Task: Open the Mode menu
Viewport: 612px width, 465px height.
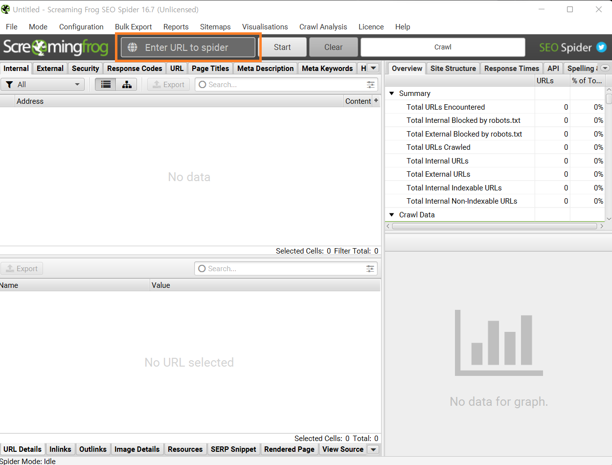Action: click(38, 27)
